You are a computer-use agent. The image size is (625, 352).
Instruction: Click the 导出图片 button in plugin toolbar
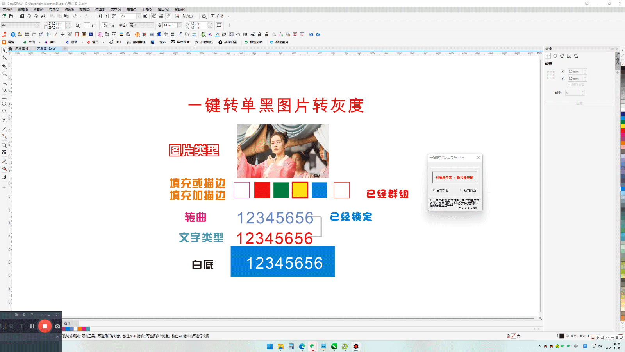[x=180, y=42]
